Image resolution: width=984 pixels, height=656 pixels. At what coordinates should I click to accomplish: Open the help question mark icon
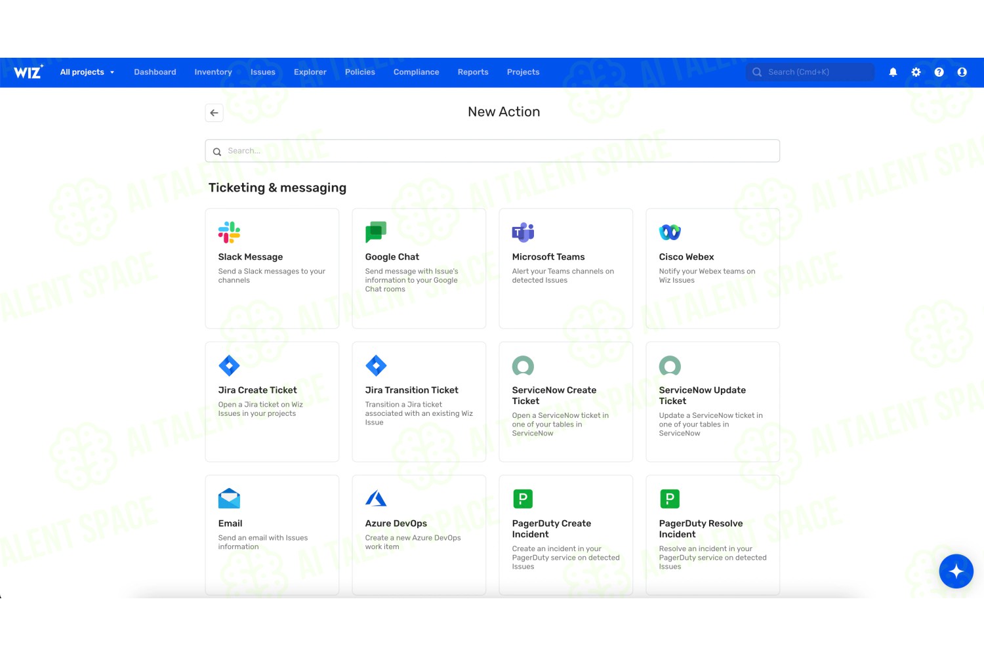tap(939, 72)
